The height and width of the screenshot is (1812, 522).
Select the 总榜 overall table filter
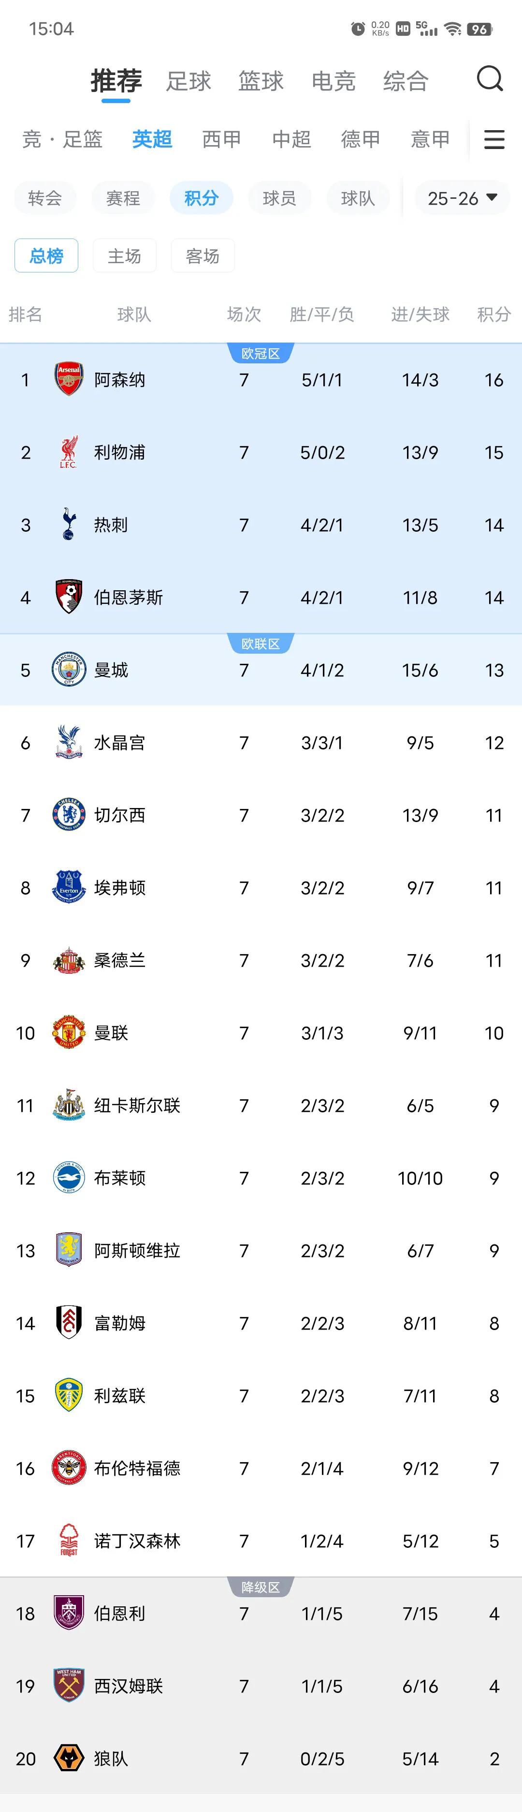tap(46, 255)
